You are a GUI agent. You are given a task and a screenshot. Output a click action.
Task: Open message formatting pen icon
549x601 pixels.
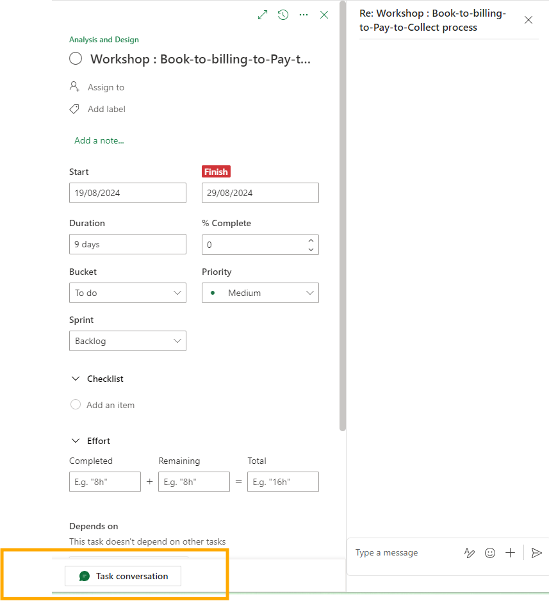(470, 553)
